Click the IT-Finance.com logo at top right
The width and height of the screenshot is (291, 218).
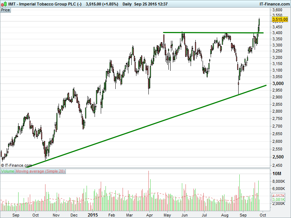click(274, 3)
